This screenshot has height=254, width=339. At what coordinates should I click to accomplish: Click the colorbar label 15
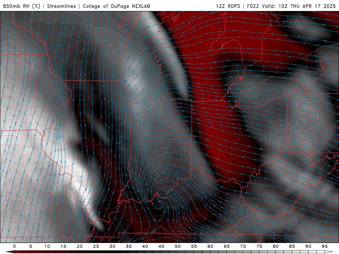coord(63,246)
